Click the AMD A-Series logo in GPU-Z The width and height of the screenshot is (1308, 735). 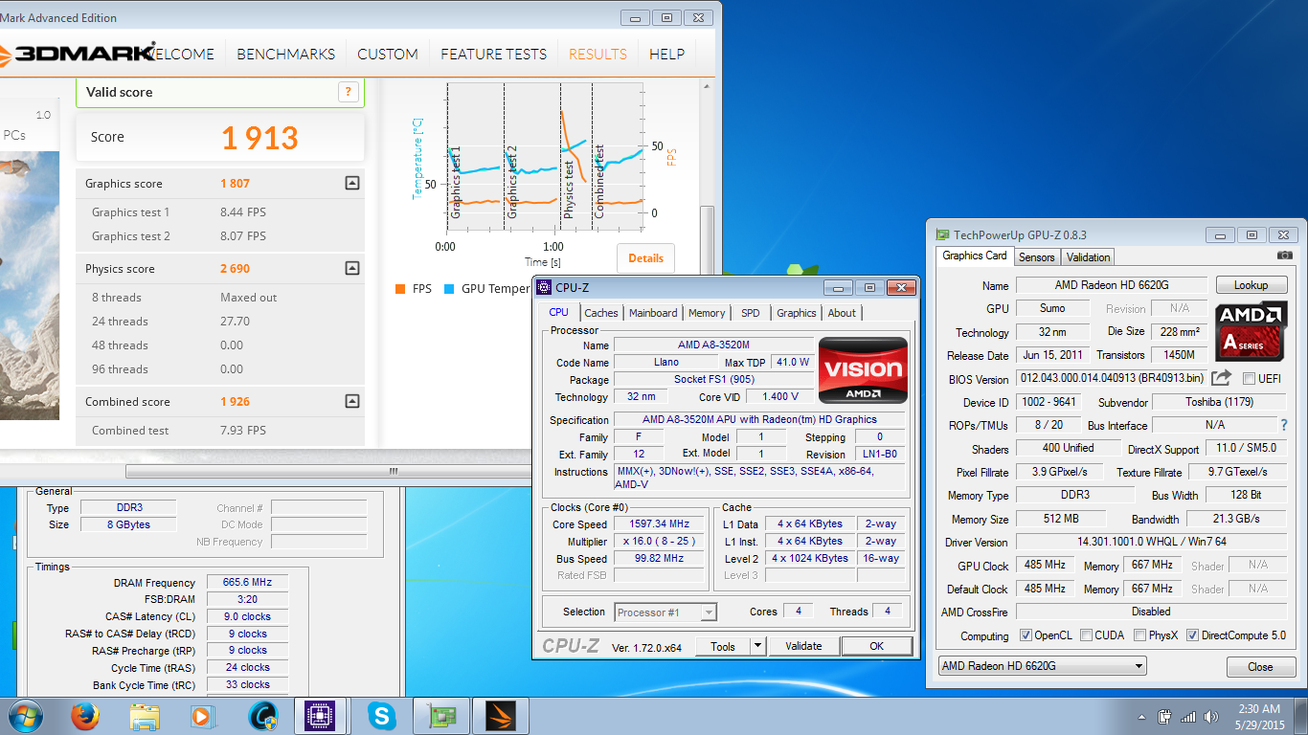pyautogui.click(x=1252, y=330)
